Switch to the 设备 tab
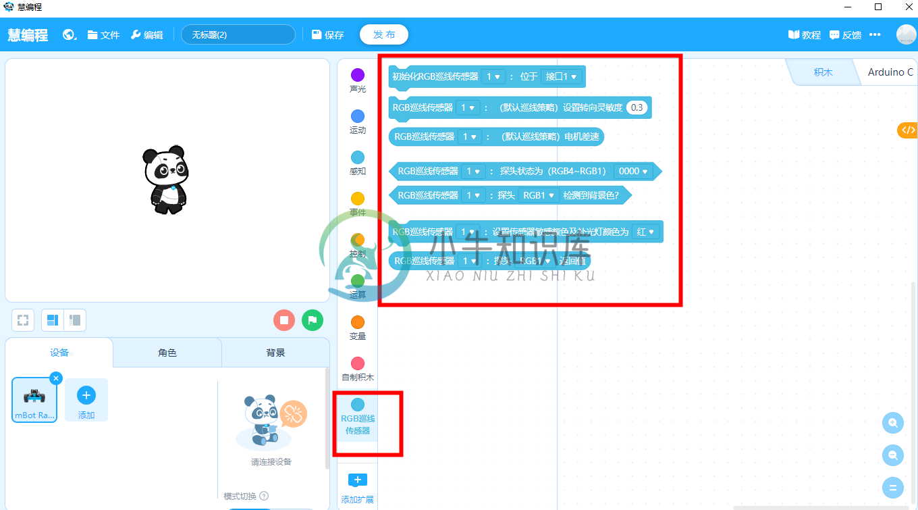Image resolution: width=918 pixels, height=510 pixels. pyautogui.click(x=59, y=353)
